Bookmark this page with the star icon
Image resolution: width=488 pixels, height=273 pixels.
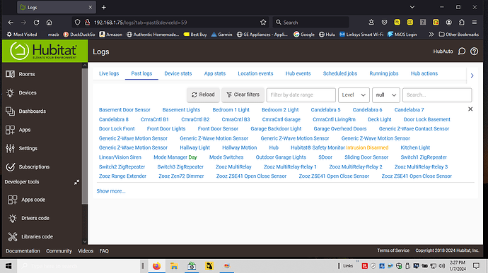[263, 23]
